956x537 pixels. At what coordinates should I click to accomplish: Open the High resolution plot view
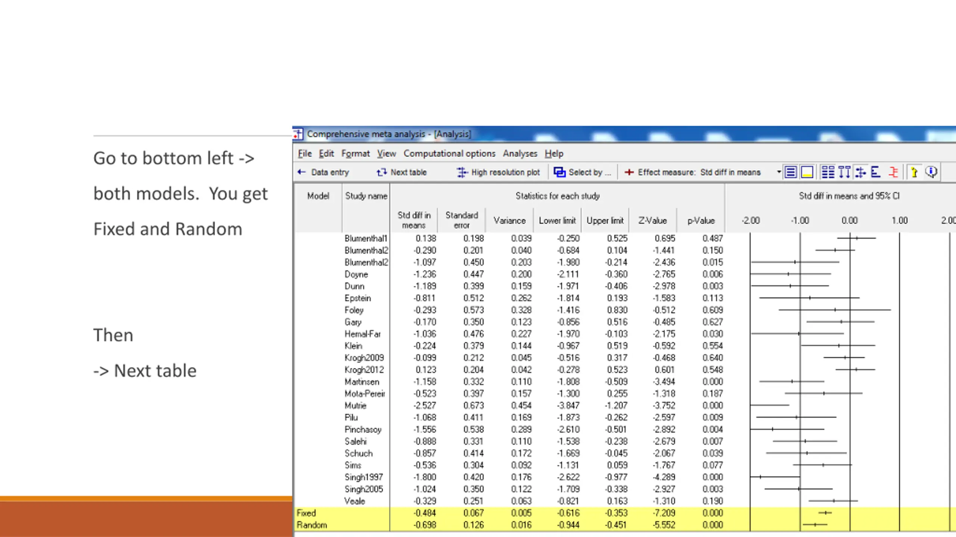tap(498, 172)
